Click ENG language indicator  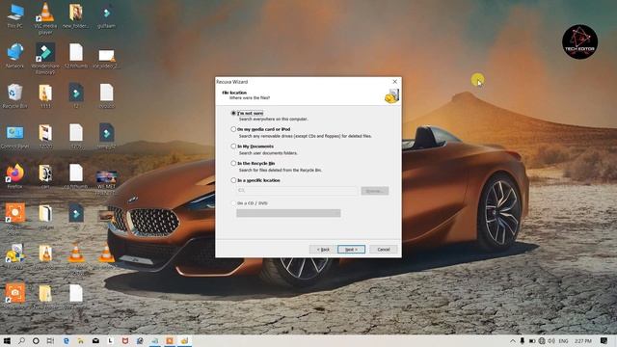pos(563,340)
